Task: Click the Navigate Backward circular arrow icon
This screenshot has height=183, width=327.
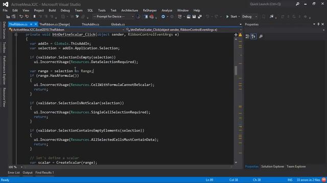Action: [x=163, y=17]
